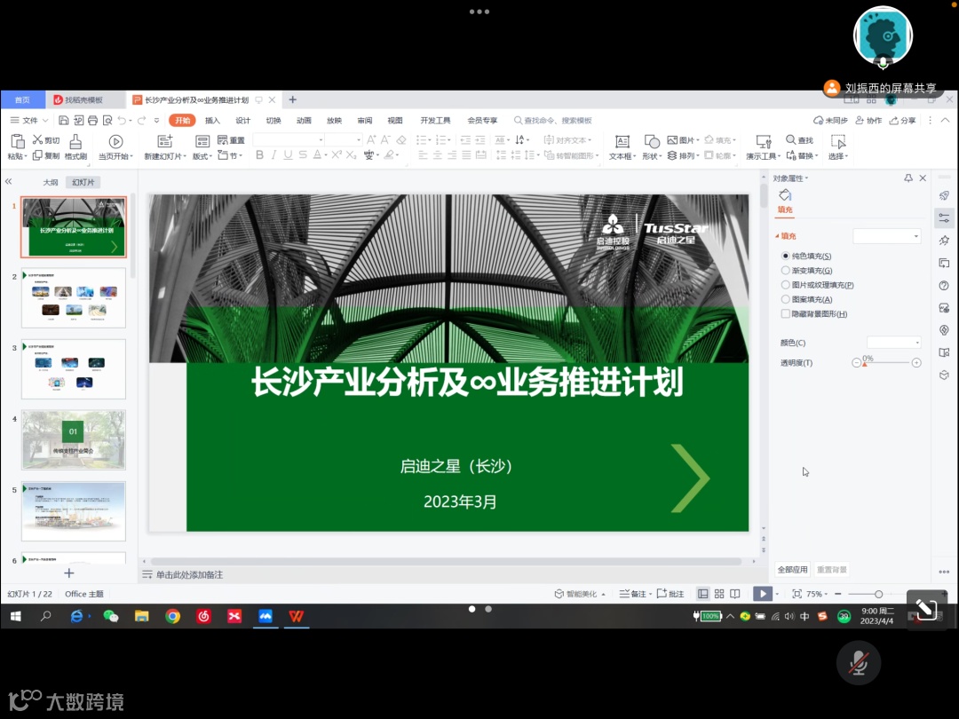The height and width of the screenshot is (719, 959).
Task: Toggle Notes (备注) in status bar
Action: [635, 594]
